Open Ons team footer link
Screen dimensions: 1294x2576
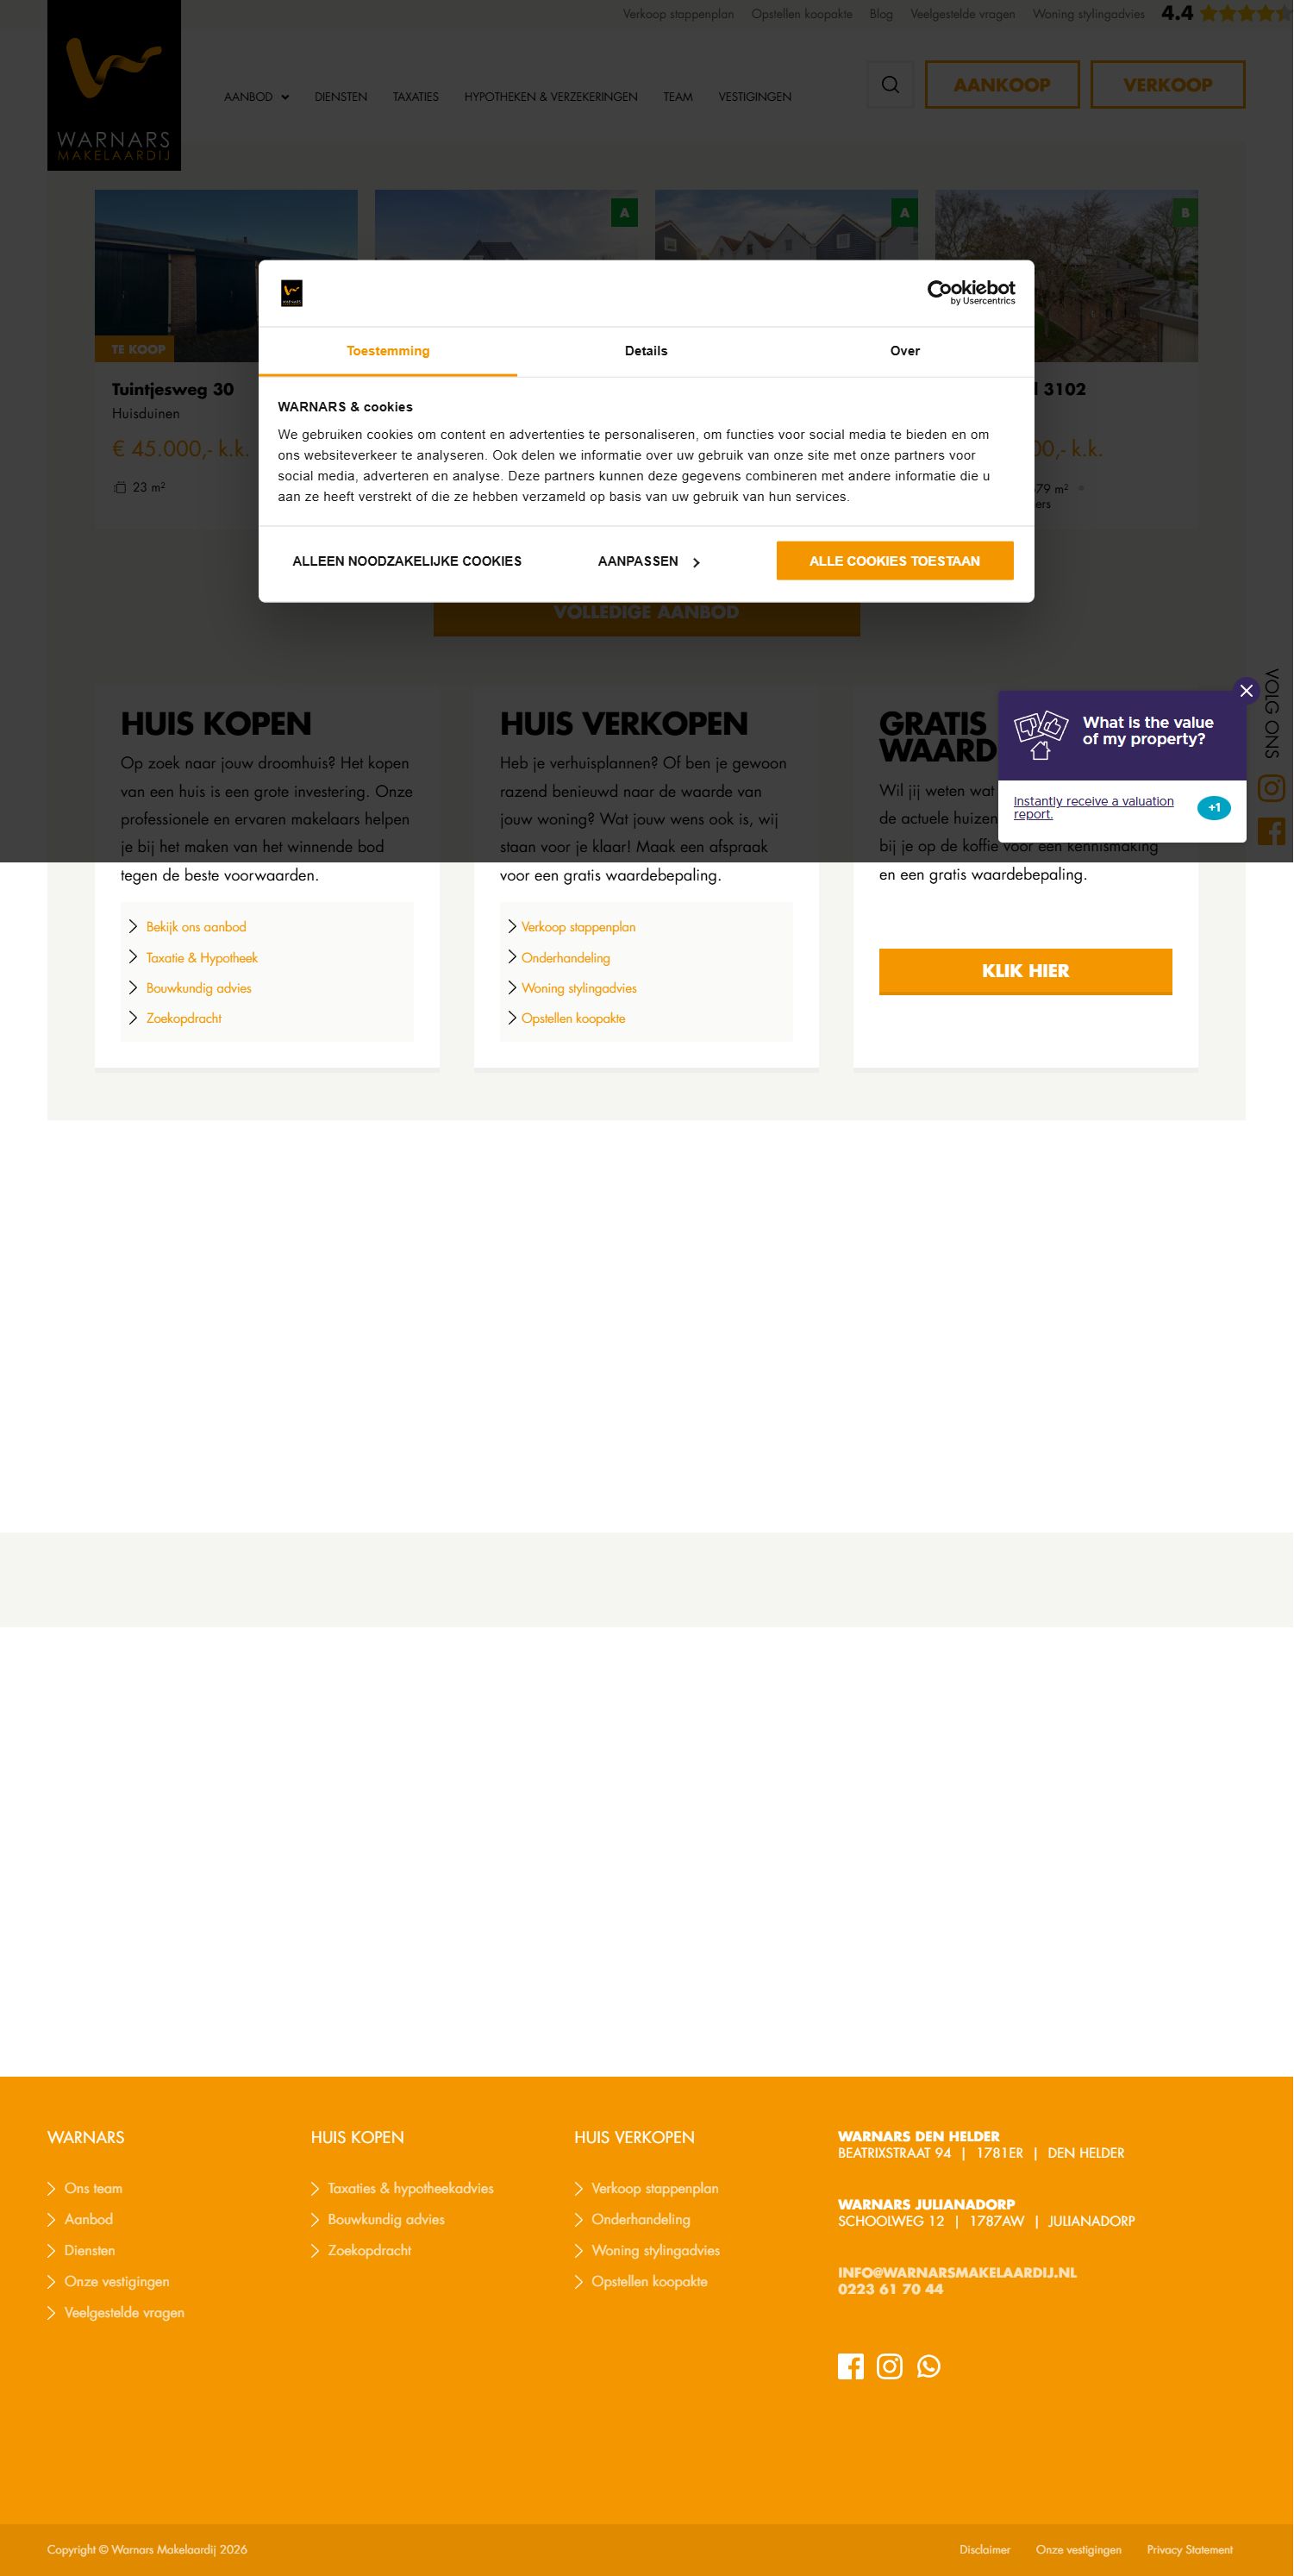[x=93, y=2188]
